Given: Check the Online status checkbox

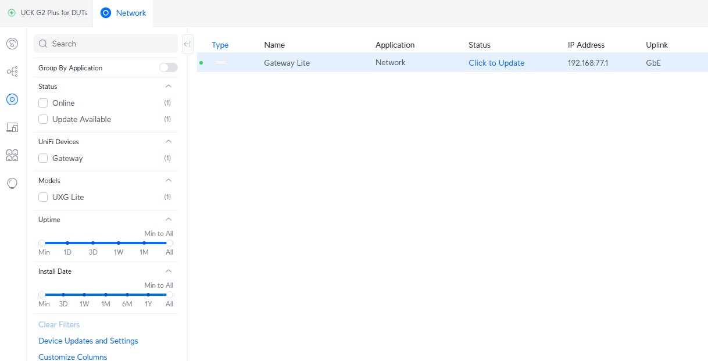Looking at the screenshot, I should [43, 103].
